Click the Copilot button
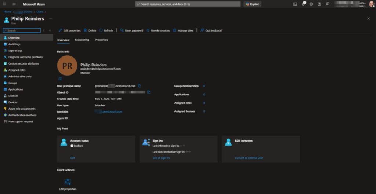 click(x=252, y=4)
